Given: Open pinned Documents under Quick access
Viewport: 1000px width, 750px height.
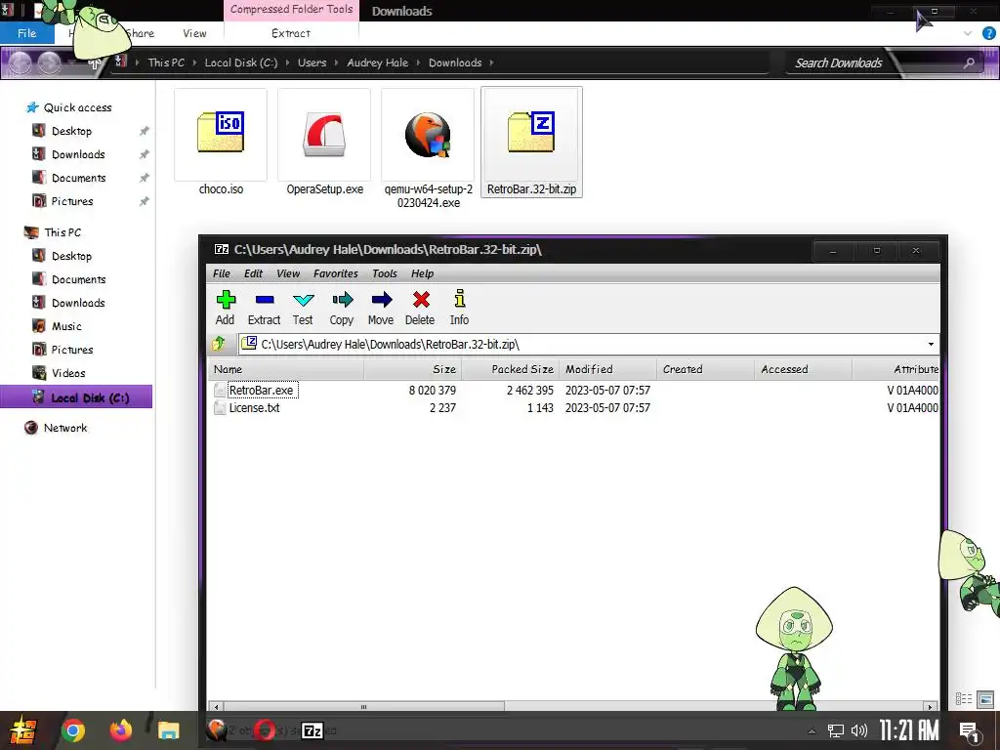Looking at the screenshot, I should pos(78,178).
